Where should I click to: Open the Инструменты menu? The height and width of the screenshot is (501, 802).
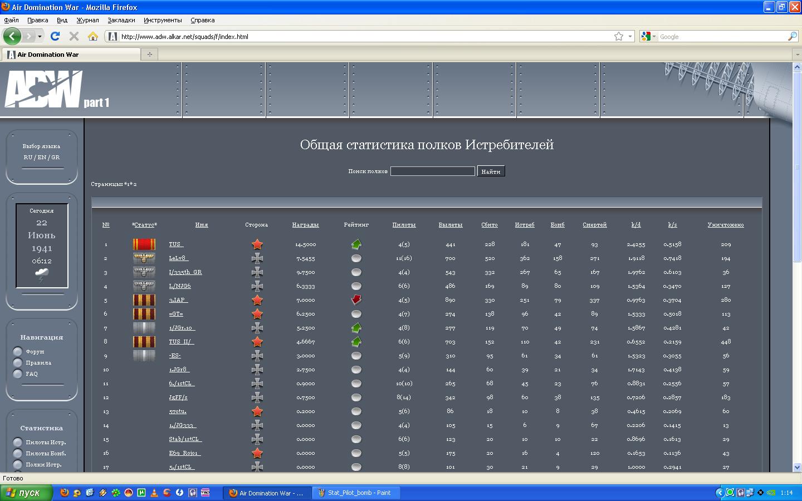click(163, 20)
